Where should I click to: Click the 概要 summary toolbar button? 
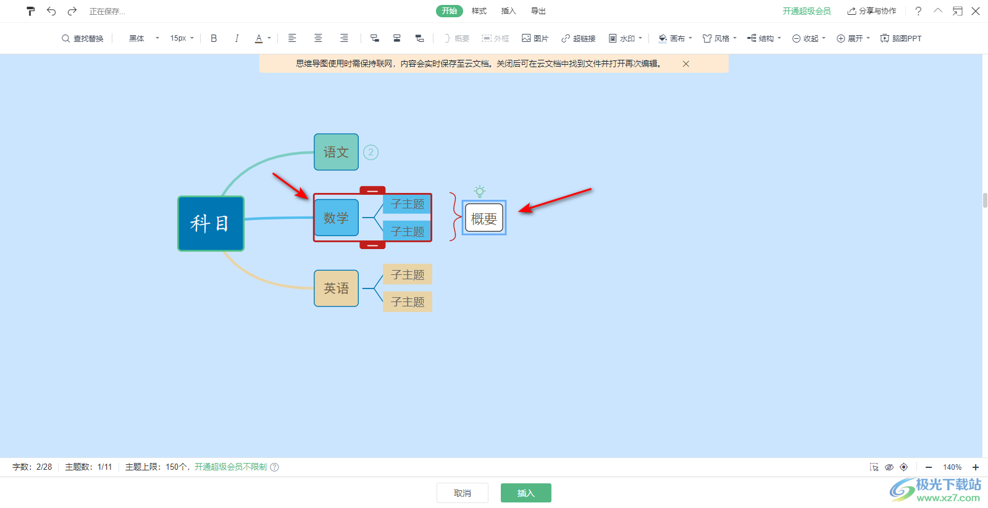pos(456,38)
